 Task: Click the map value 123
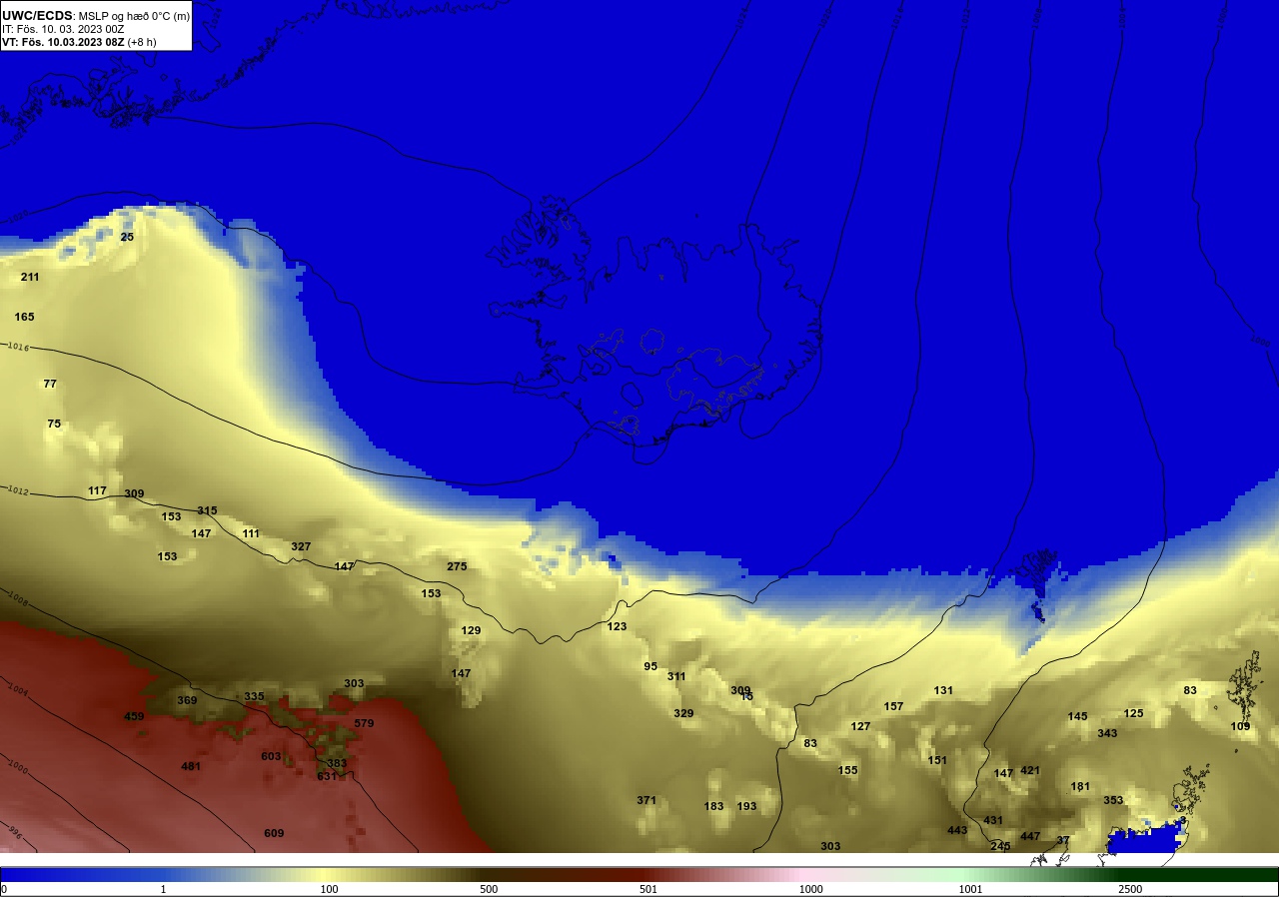click(618, 626)
